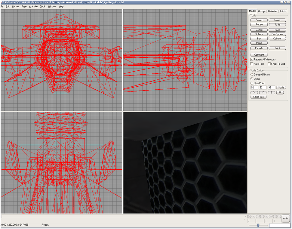The image size is (292, 229).
Task: Pick the Scale tool in Tools
Action: click(x=277, y=24)
